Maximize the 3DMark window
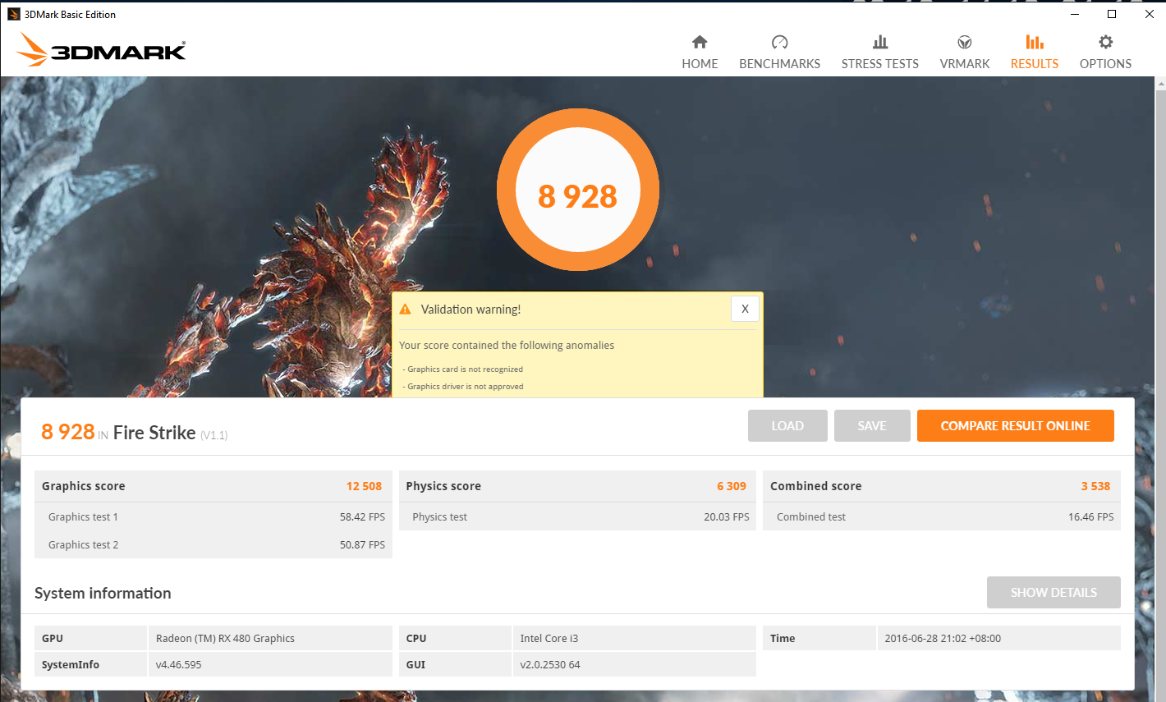The image size is (1166, 702). [x=1112, y=14]
